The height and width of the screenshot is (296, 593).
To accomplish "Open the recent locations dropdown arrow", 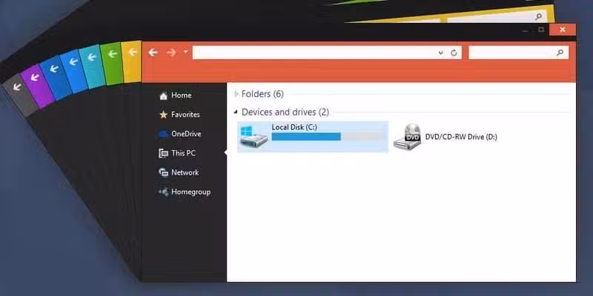I will coord(186,51).
